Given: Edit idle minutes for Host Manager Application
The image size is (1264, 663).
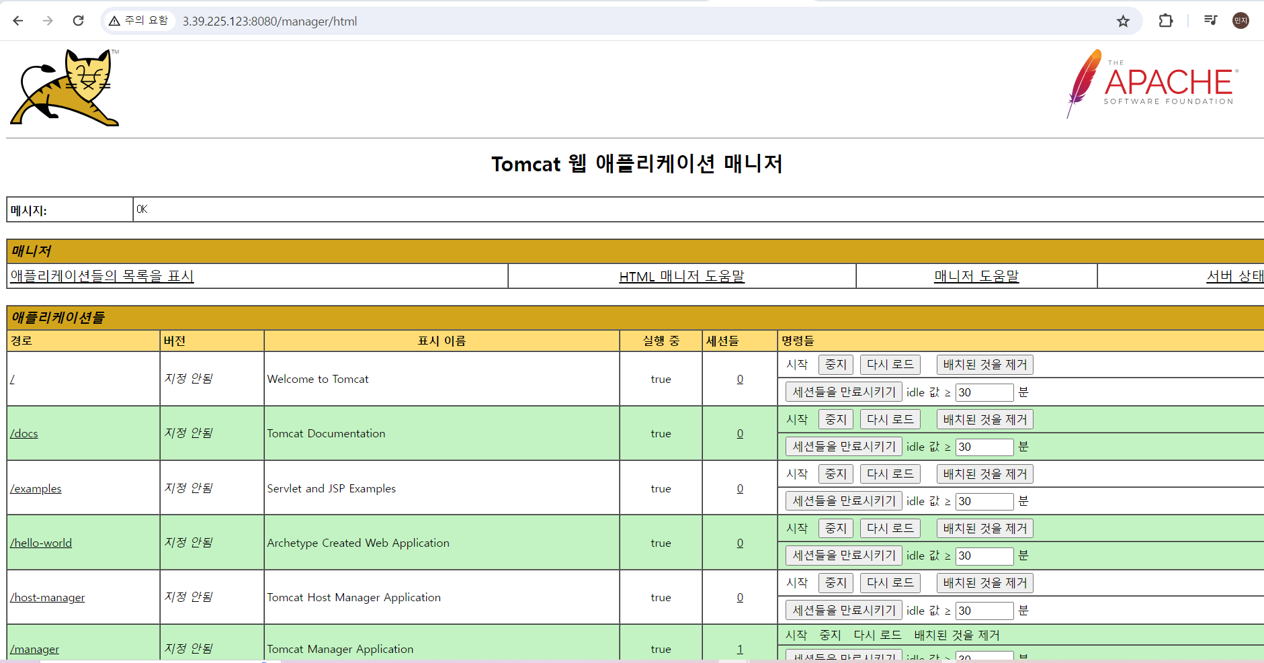Looking at the screenshot, I should pos(984,611).
